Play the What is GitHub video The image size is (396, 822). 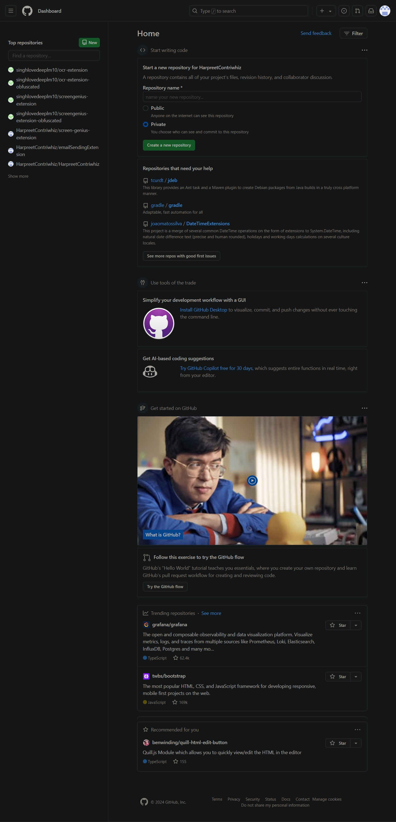coord(252,480)
